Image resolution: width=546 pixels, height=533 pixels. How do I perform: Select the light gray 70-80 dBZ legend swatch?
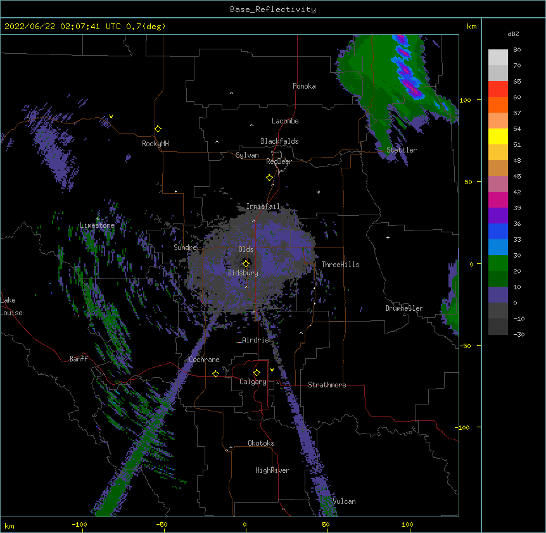pyautogui.click(x=498, y=58)
